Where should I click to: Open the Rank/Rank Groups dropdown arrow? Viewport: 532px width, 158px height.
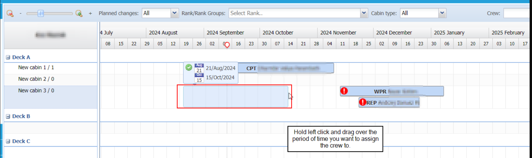coord(364,13)
